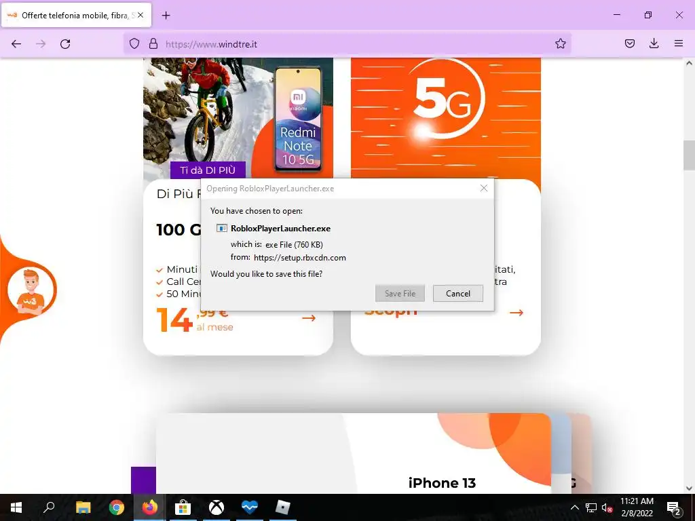The width and height of the screenshot is (695, 521).
Task: Open the notification center icon
Action: pyautogui.click(x=674, y=507)
